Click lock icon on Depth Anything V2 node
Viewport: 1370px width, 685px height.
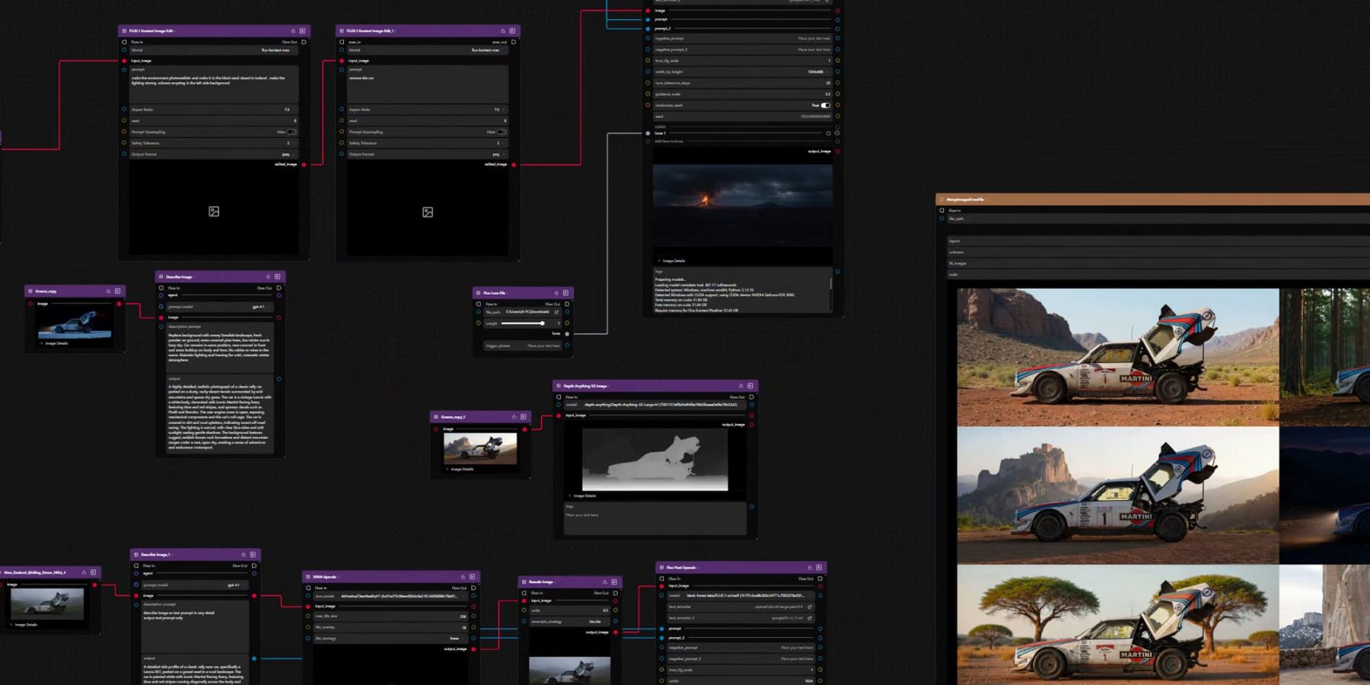point(741,386)
